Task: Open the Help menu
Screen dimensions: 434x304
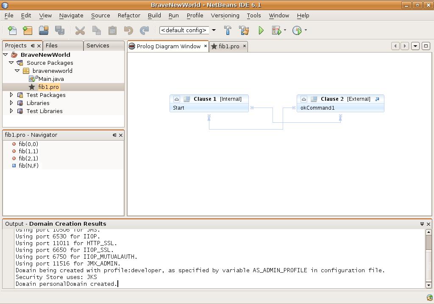Action: click(x=303, y=16)
